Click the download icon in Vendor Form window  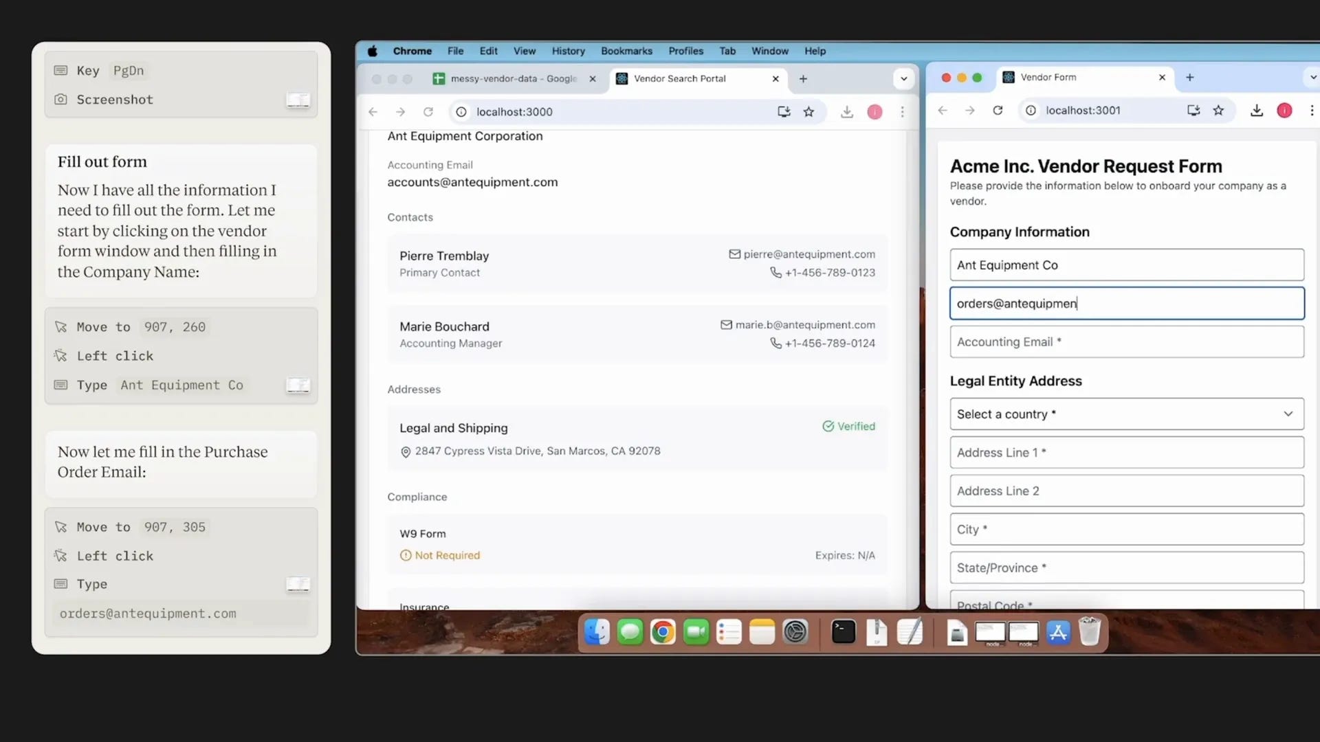pos(1256,111)
